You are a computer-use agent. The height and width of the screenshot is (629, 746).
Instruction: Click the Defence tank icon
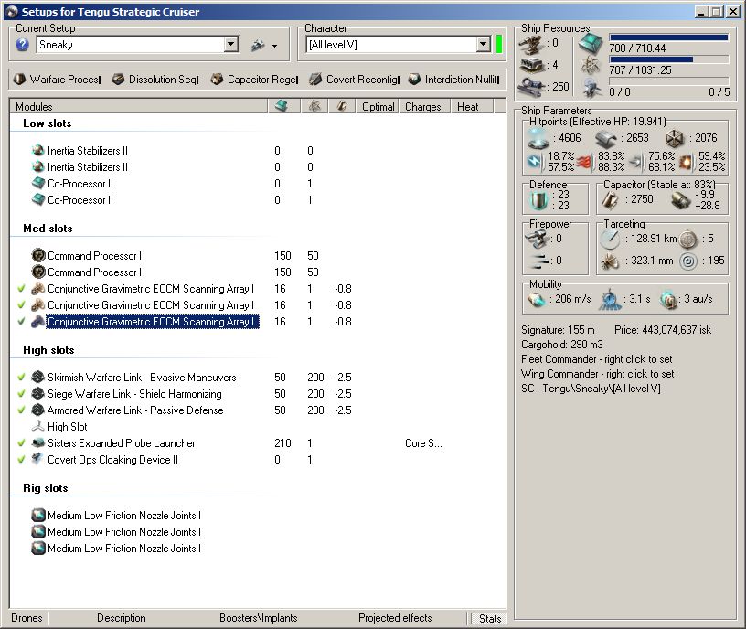coord(539,200)
